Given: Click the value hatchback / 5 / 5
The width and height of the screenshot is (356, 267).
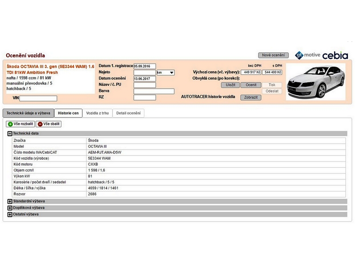Looking at the screenshot, I should click(101, 182).
